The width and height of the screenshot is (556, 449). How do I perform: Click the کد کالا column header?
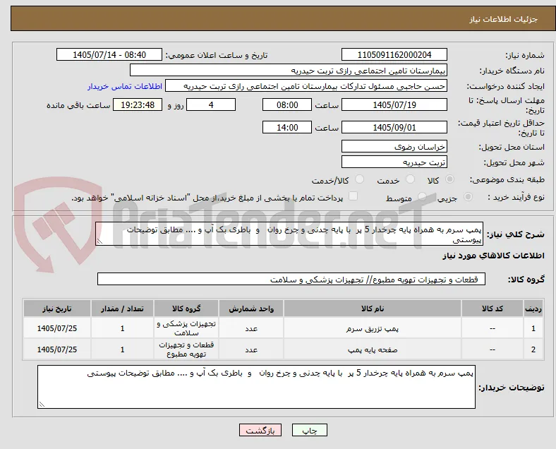(492, 309)
